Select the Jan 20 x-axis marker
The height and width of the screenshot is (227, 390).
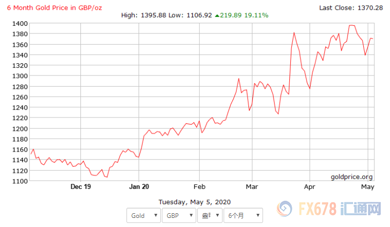[139, 186]
